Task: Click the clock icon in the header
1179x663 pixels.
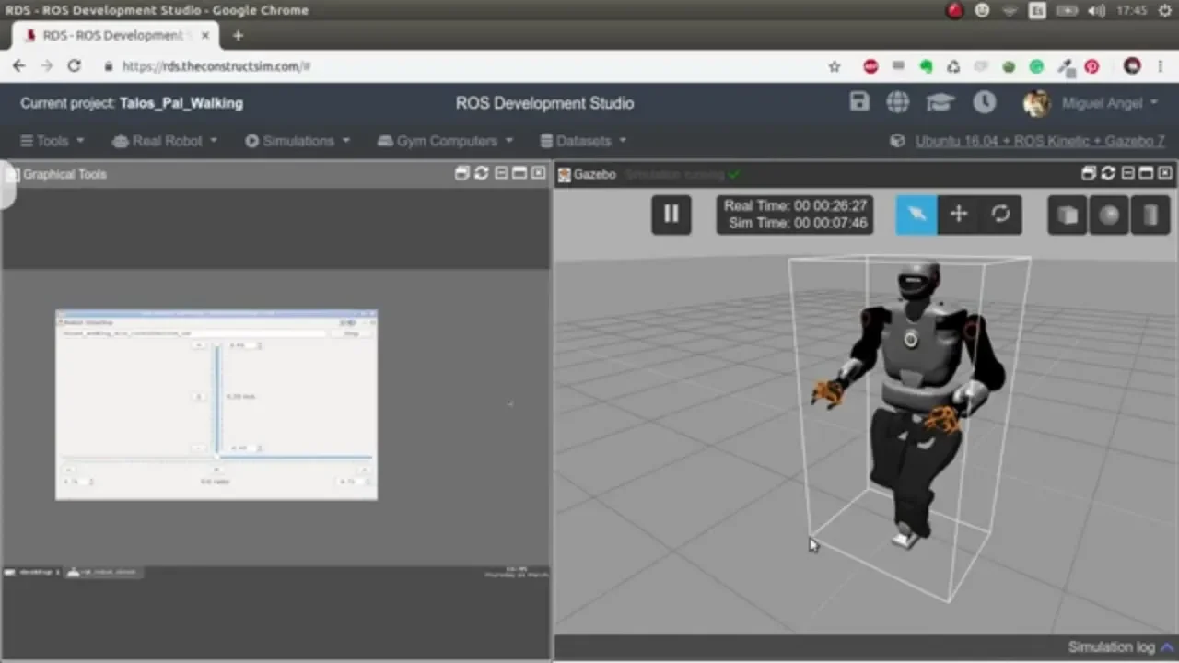Action: (x=985, y=102)
